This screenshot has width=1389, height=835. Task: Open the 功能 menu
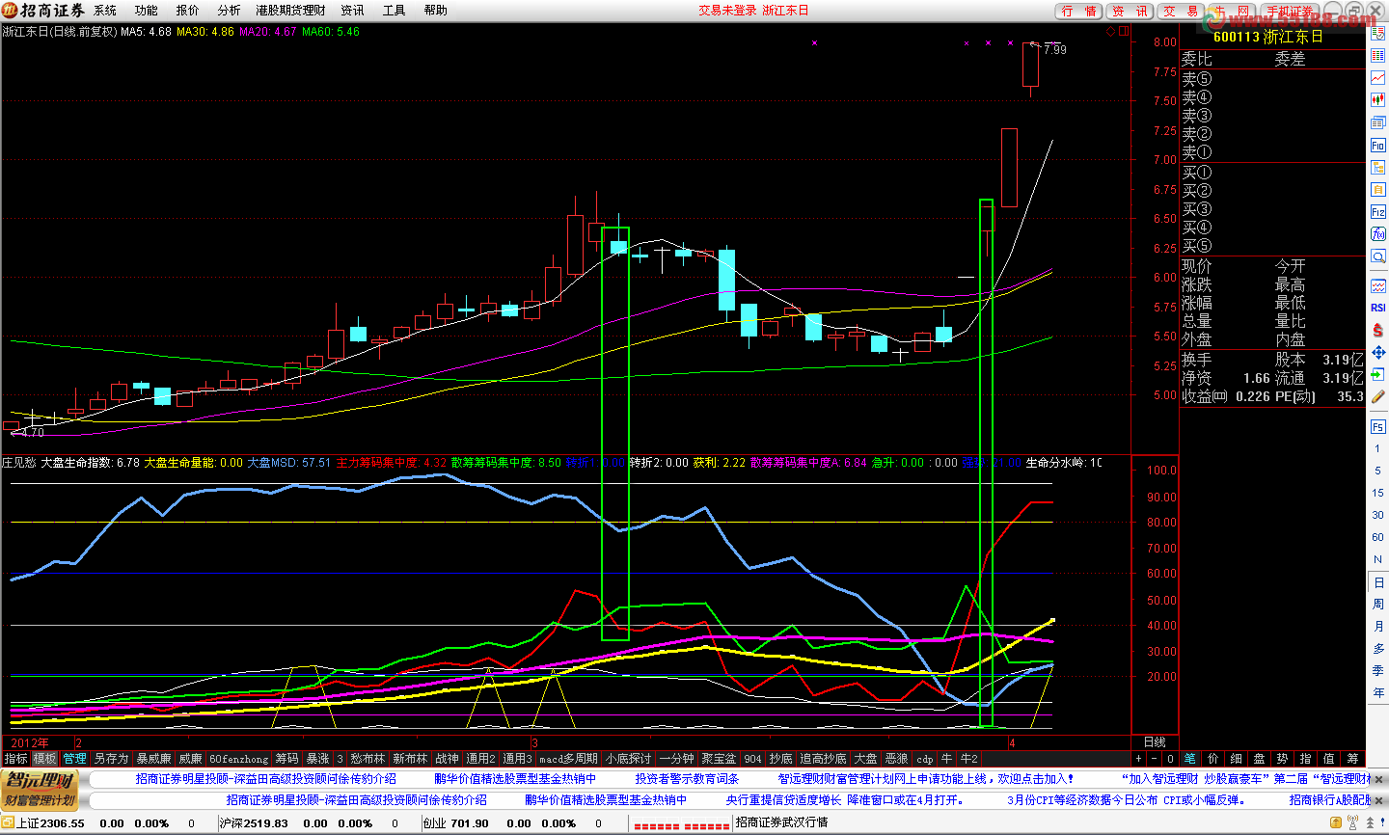point(147,11)
